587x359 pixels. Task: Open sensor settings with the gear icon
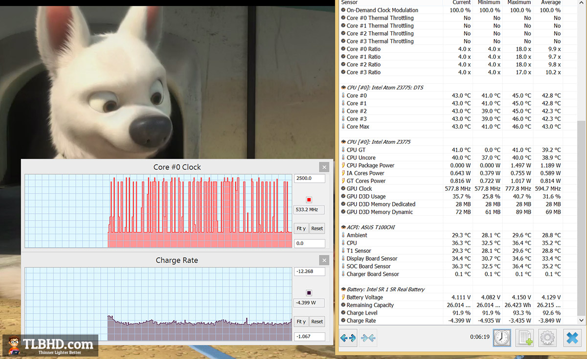547,338
